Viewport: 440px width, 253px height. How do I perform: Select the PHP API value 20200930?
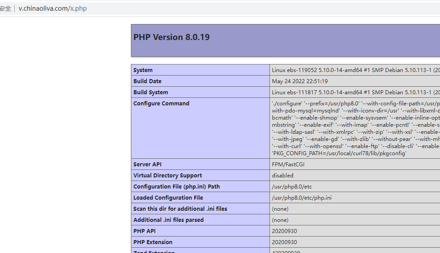[x=284, y=231]
